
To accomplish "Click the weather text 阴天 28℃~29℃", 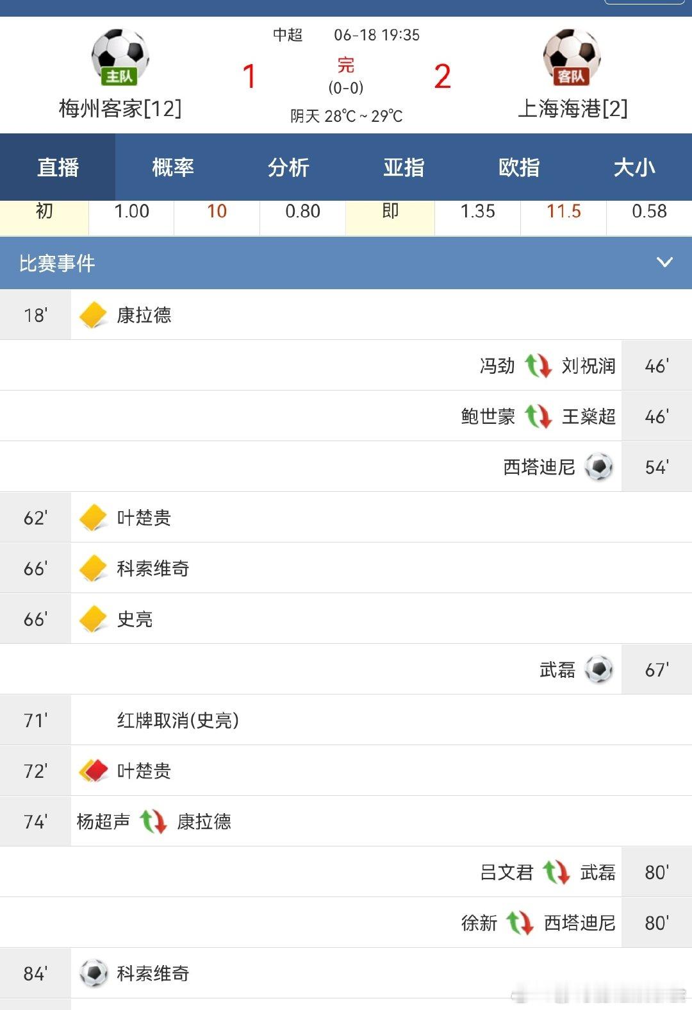I will coord(347,116).
